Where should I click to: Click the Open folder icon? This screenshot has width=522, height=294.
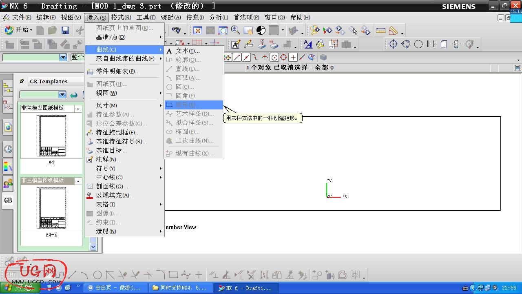tap(52, 30)
